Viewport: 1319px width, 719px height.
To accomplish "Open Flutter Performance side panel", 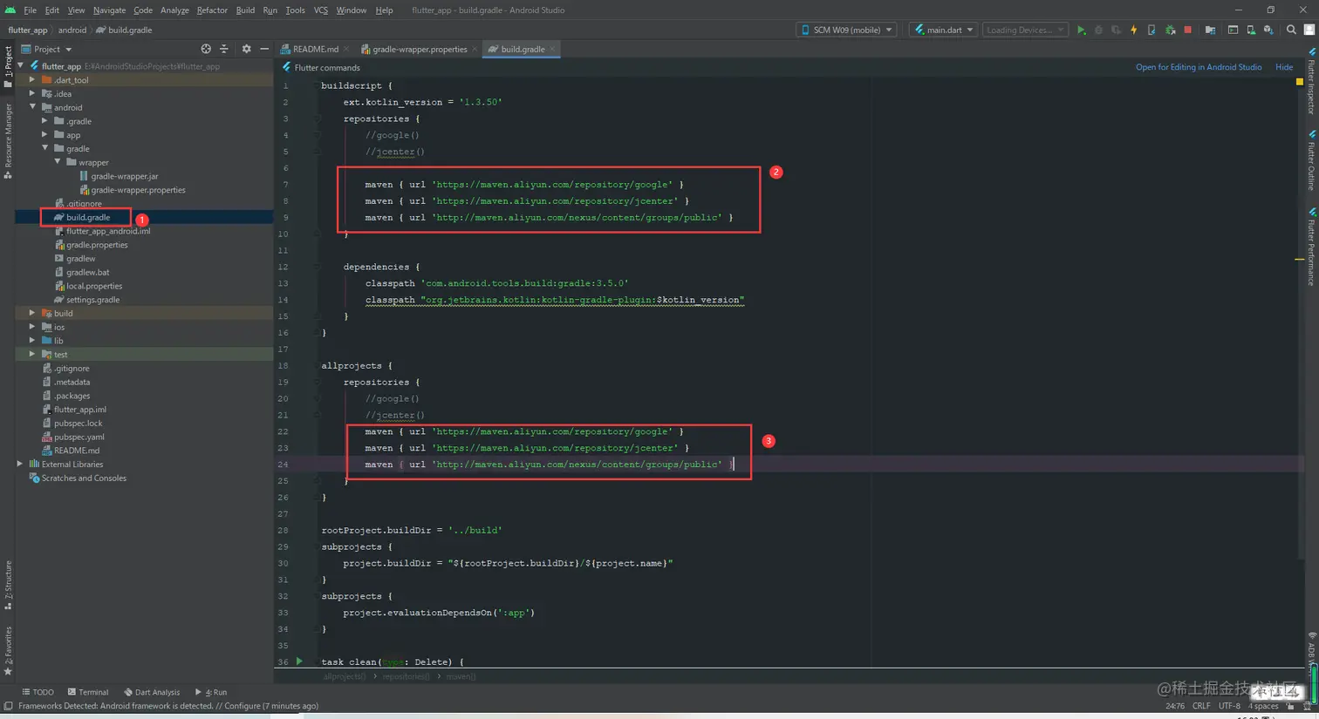I will [1311, 247].
